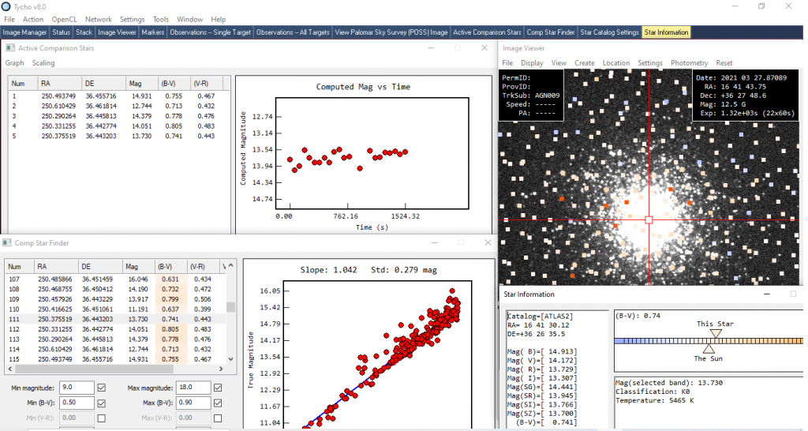
Task: Open Observations – Single Target tab
Action: (x=210, y=32)
